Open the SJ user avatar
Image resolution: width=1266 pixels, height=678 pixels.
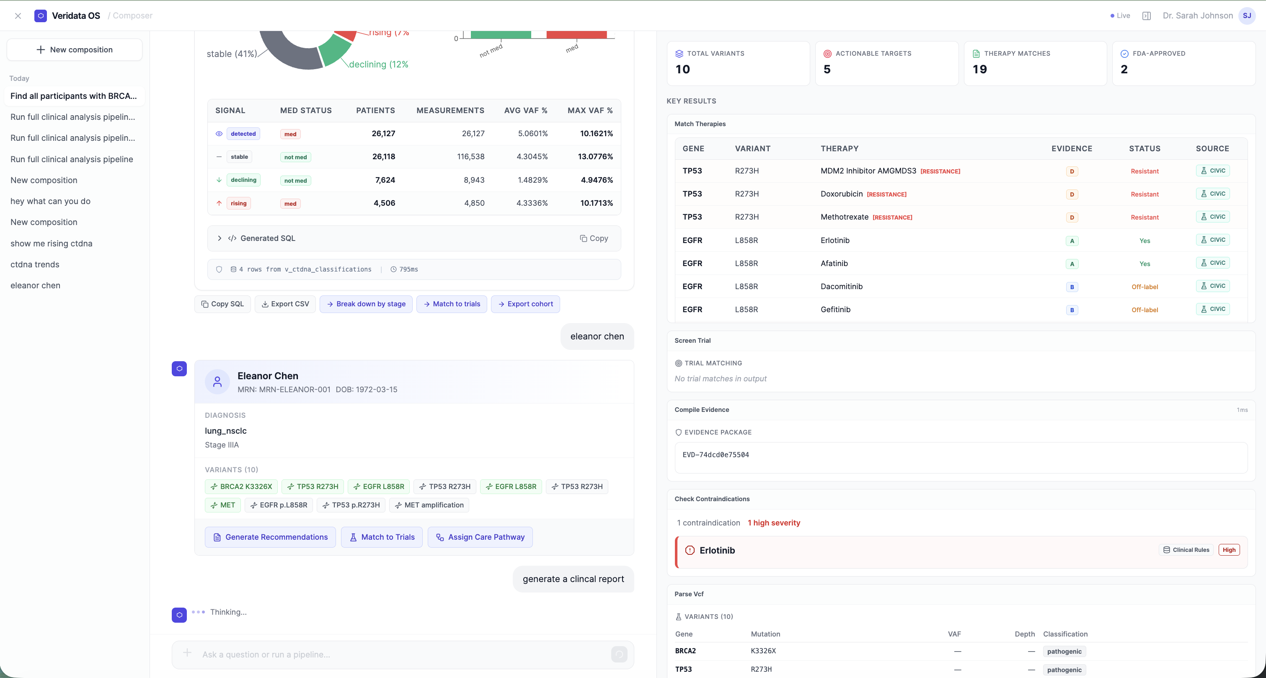coord(1246,16)
